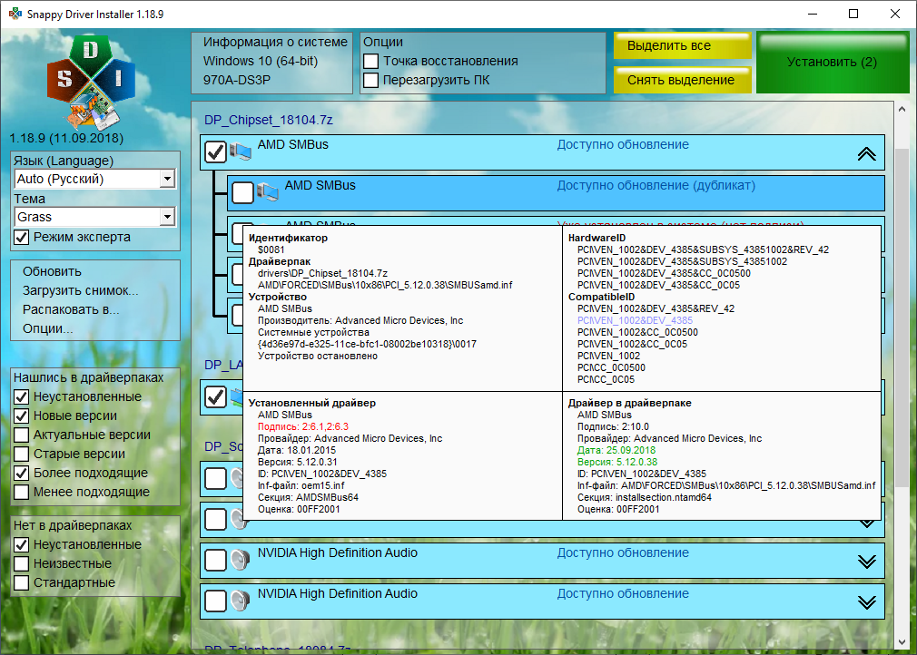This screenshot has width=917, height=655.
Task: Click red signature text 2:6.1,2:6.3
Action: click(303, 426)
